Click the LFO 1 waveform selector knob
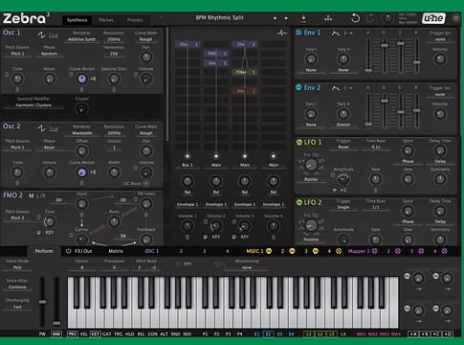This screenshot has width=464, height=345. [311, 165]
